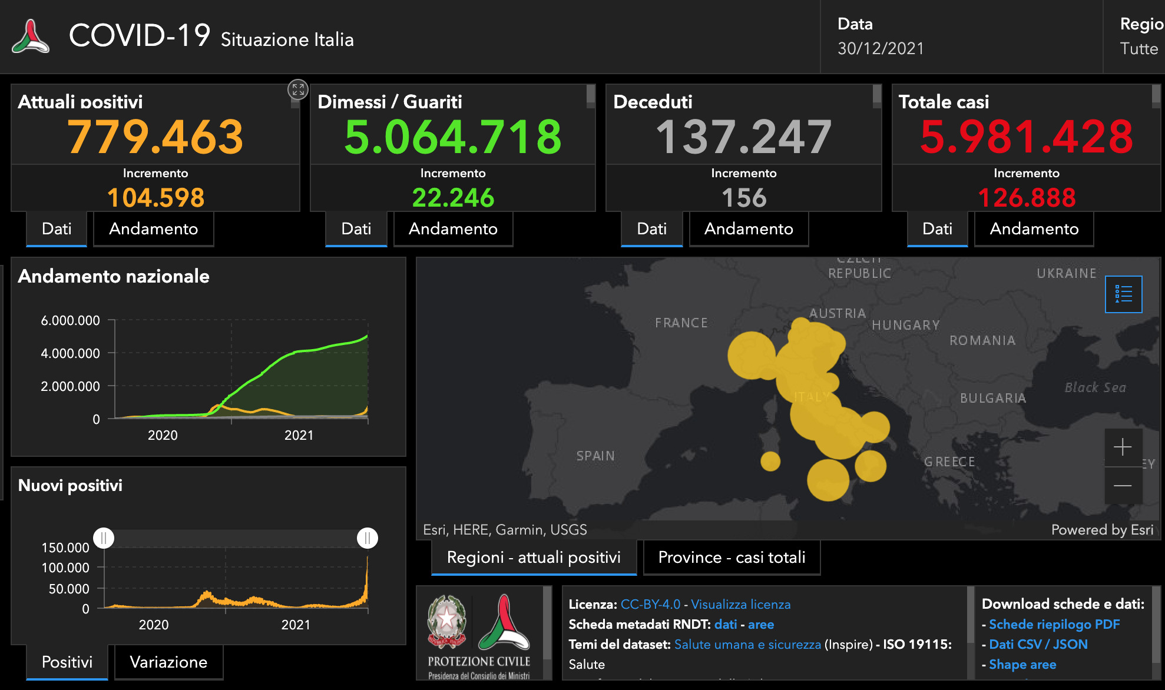The height and width of the screenshot is (690, 1165).
Task: Select Dati tab under Totale casi
Action: tap(937, 229)
